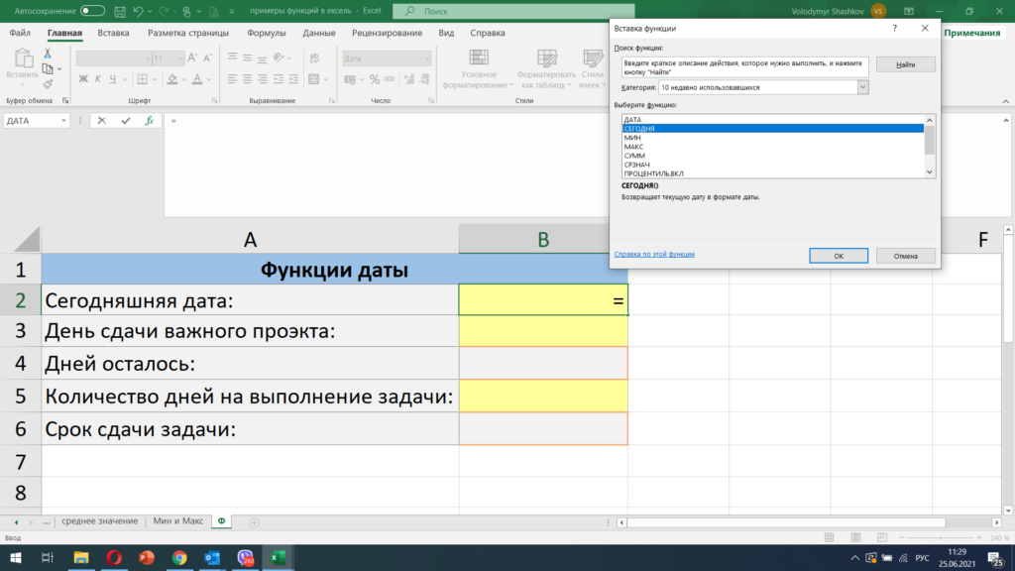Click the Cut scissors icon
1015x571 pixels.
pyautogui.click(x=48, y=54)
